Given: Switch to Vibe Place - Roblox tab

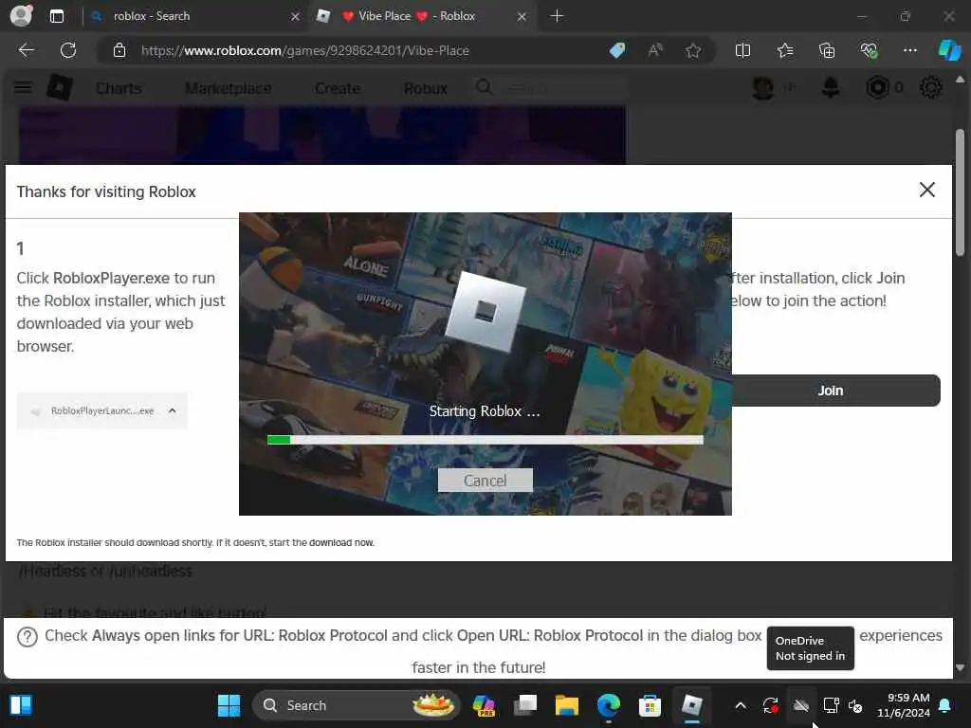Looking at the screenshot, I should 422,16.
